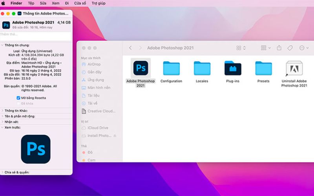Minimize the Info window
The width and height of the screenshot is (314, 196).
[8, 14]
